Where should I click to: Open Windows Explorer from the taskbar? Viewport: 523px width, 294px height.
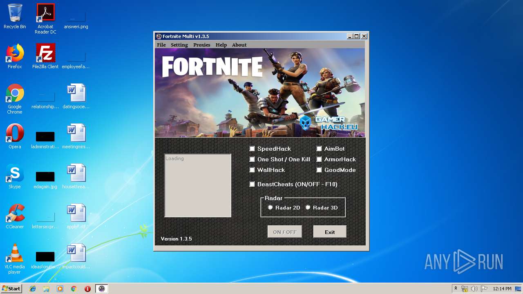point(46,289)
